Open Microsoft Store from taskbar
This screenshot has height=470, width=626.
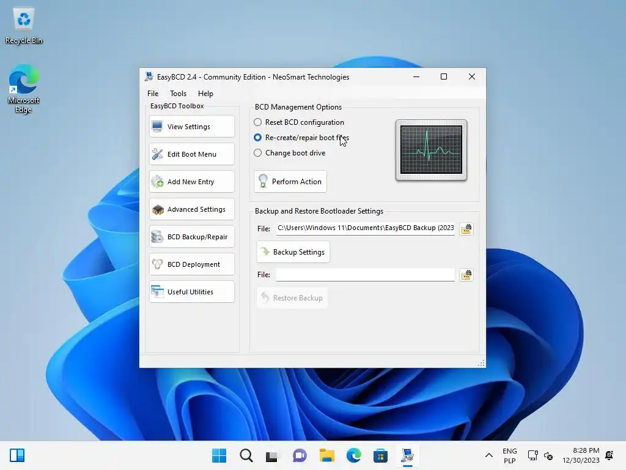coord(380,455)
